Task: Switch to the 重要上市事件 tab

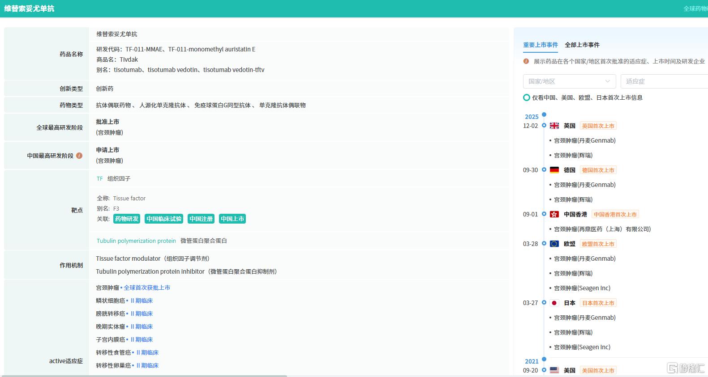Action: [x=541, y=45]
